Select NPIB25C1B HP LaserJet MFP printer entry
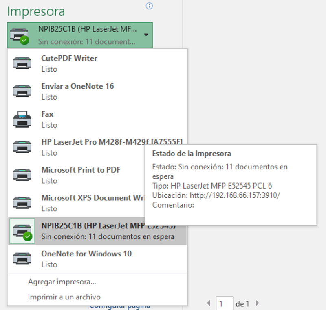The height and width of the screenshot is (310, 326). coord(97,231)
